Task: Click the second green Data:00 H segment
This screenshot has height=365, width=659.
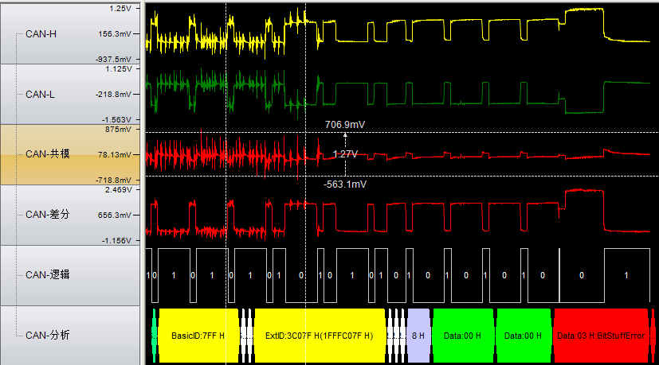Action: (523, 336)
